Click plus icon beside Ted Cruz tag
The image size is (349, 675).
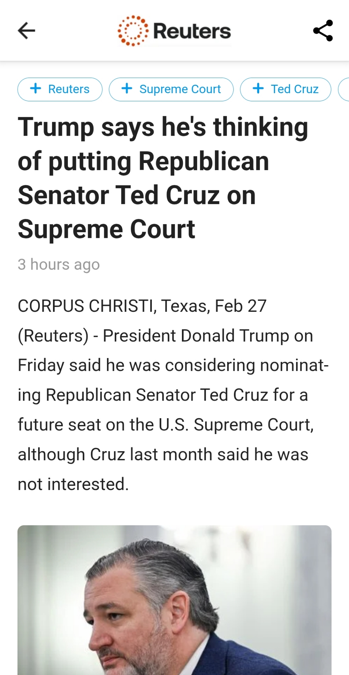258,89
